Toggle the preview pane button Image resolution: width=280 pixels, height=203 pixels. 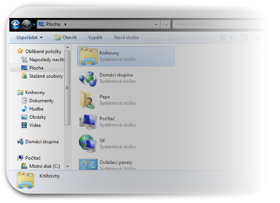(244, 37)
